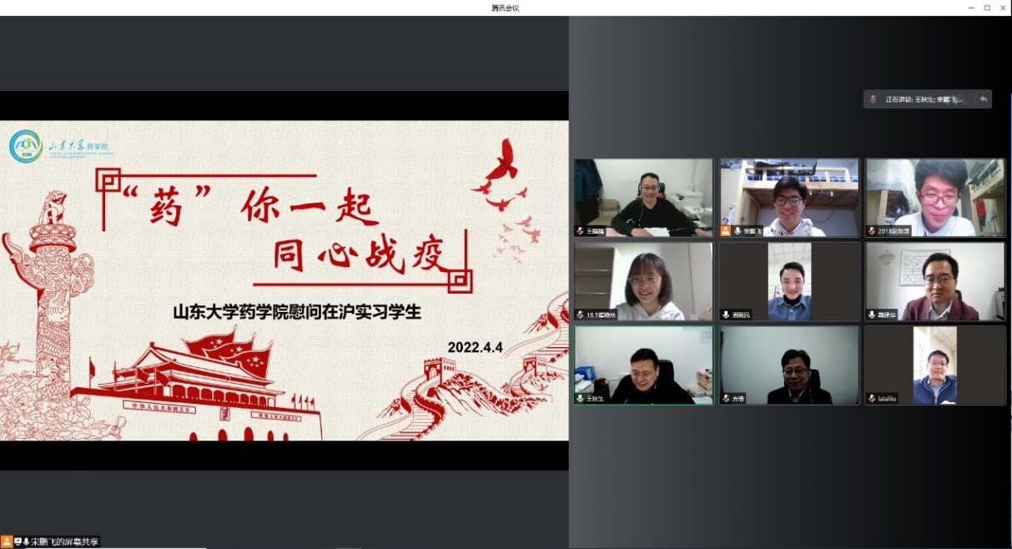Select lalalilu's video thumbnail
Image resolution: width=1012 pixels, height=549 pixels.
point(934,363)
